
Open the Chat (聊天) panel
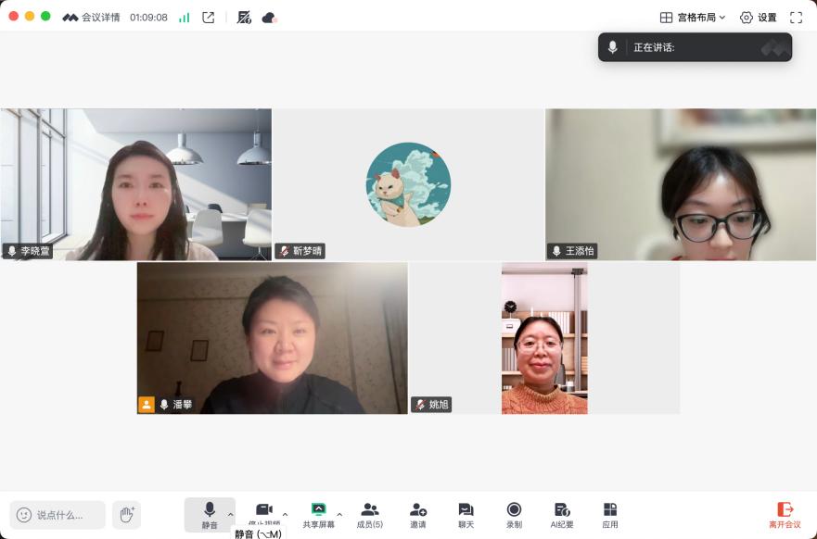(x=466, y=514)
